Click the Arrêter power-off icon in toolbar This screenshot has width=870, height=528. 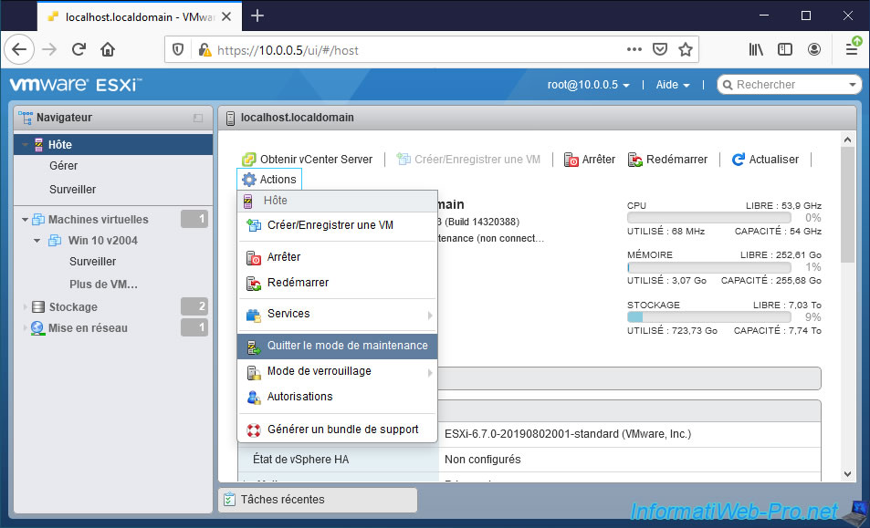(571, 160)
